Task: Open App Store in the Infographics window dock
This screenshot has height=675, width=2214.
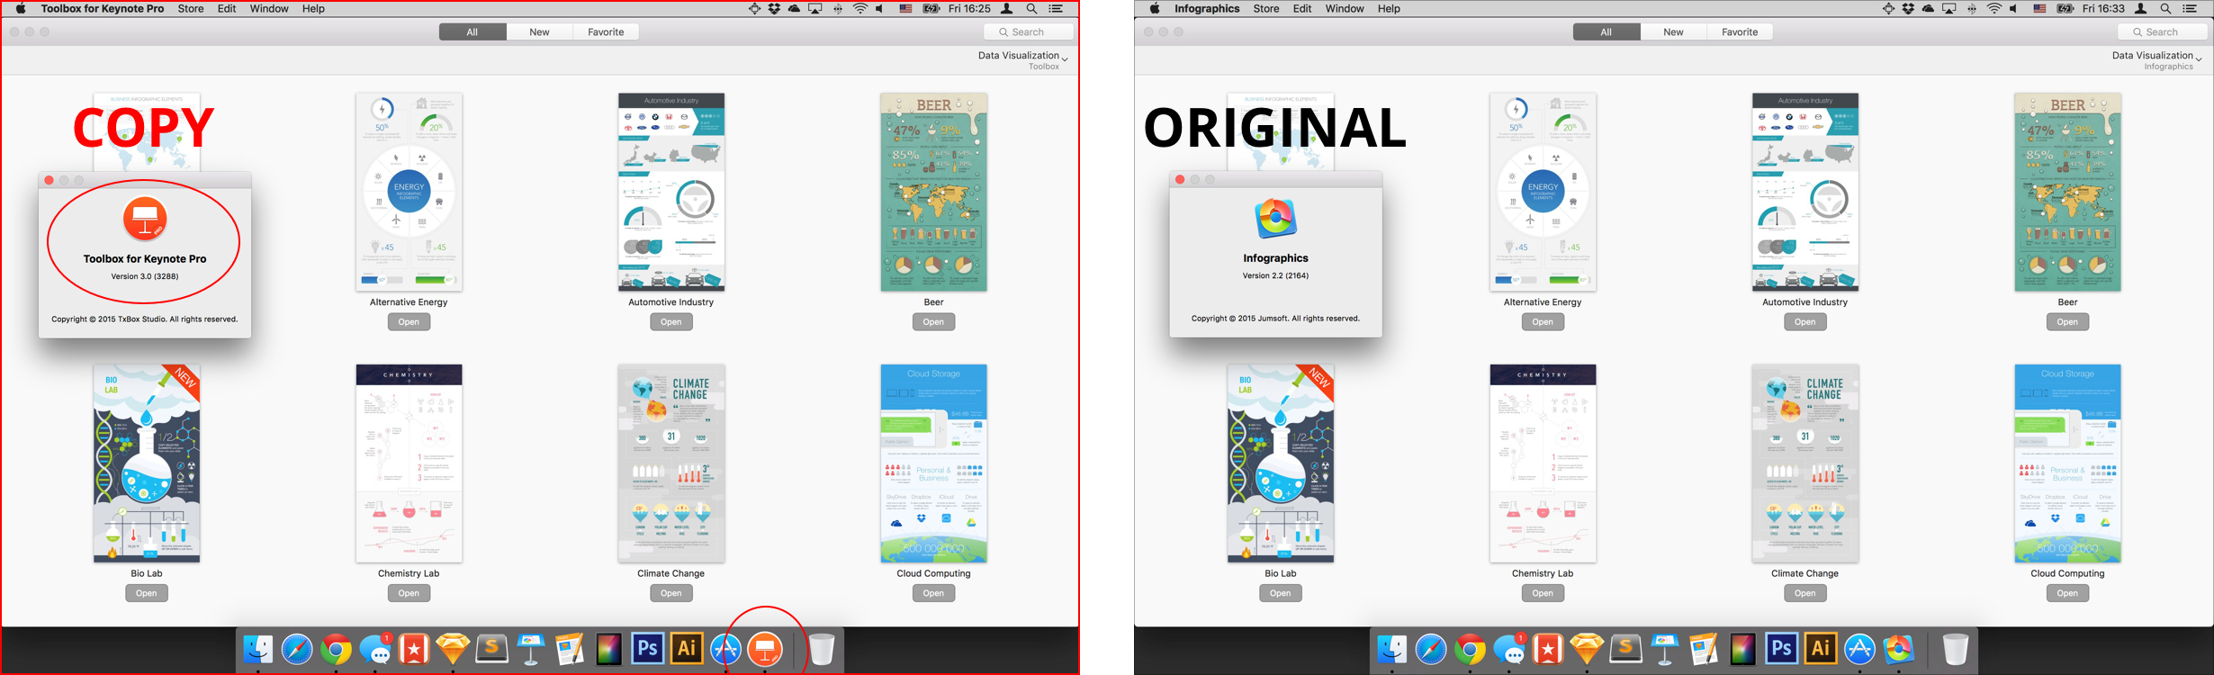Action: click(1859, 649)
